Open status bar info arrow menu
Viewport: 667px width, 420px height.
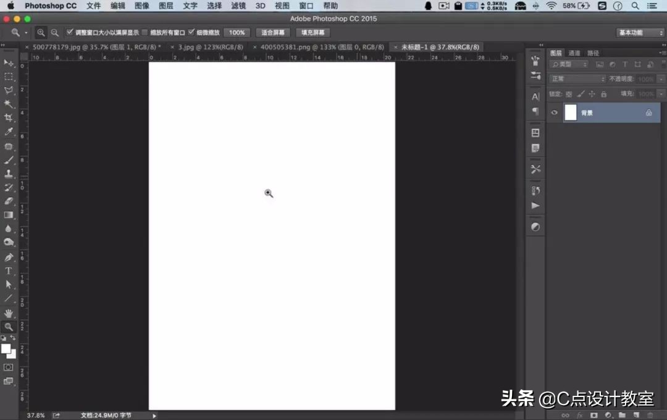click(x=154, y=416)
